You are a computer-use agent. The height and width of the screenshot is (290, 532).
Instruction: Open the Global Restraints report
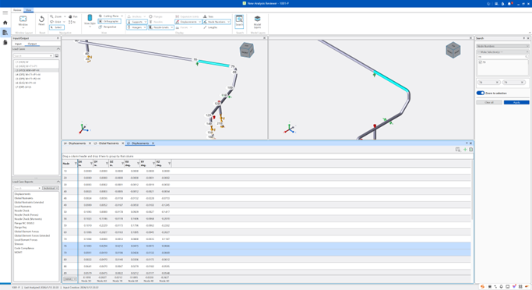23,198
